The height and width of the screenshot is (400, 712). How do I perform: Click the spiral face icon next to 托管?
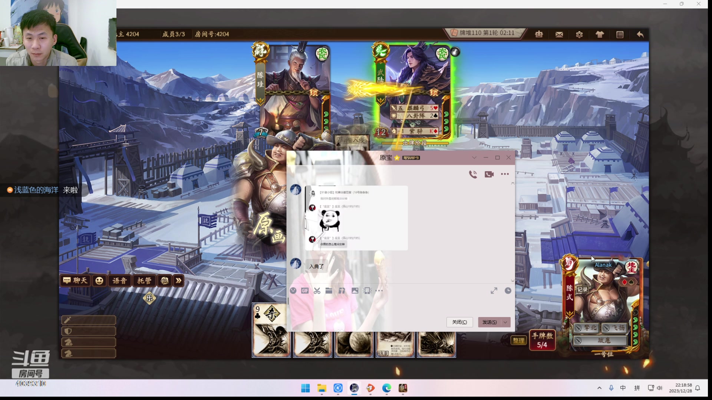point(165,281)
